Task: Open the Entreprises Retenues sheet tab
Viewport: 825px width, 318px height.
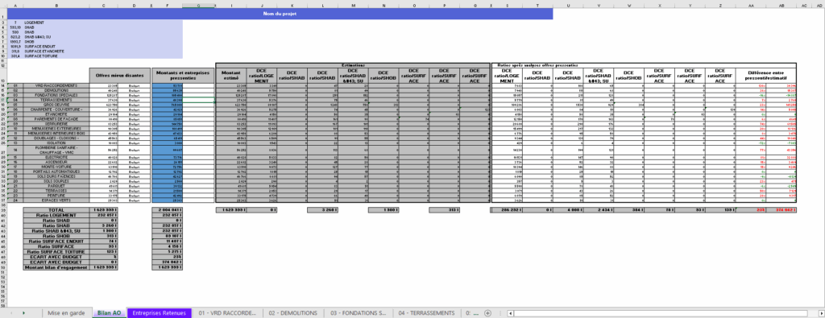Action: click(x=159, y=313)
